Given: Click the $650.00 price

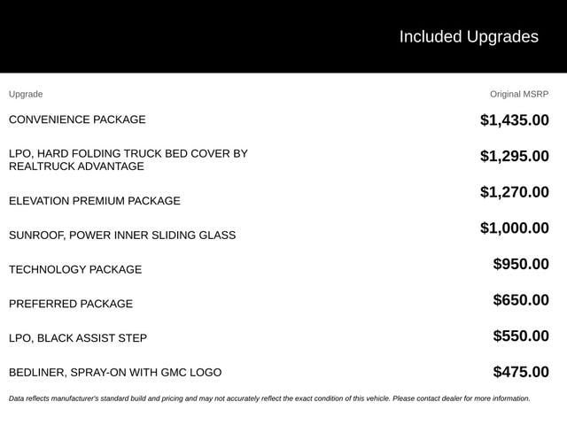Looking at the screenshot, I should 521,300.
